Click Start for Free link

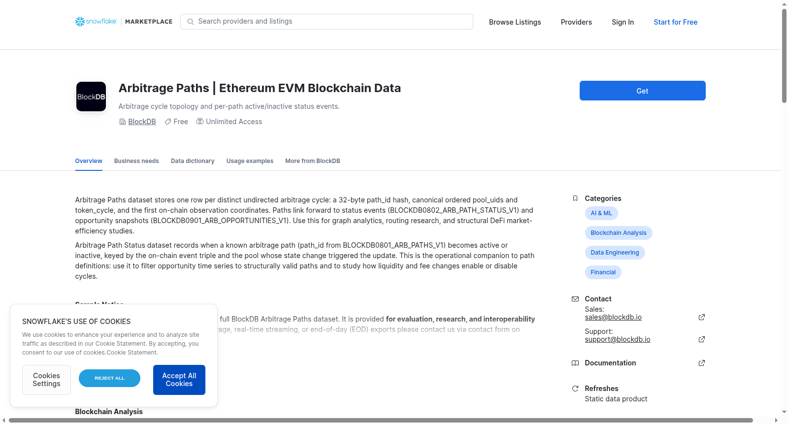pyautogui.click(x=676, y=22)
